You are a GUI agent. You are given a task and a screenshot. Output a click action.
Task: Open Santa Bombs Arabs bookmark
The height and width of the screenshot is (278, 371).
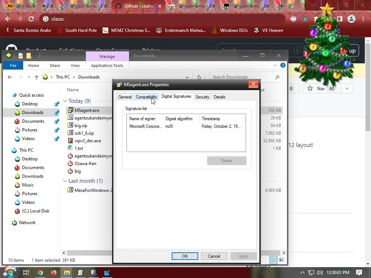(28, 30)
